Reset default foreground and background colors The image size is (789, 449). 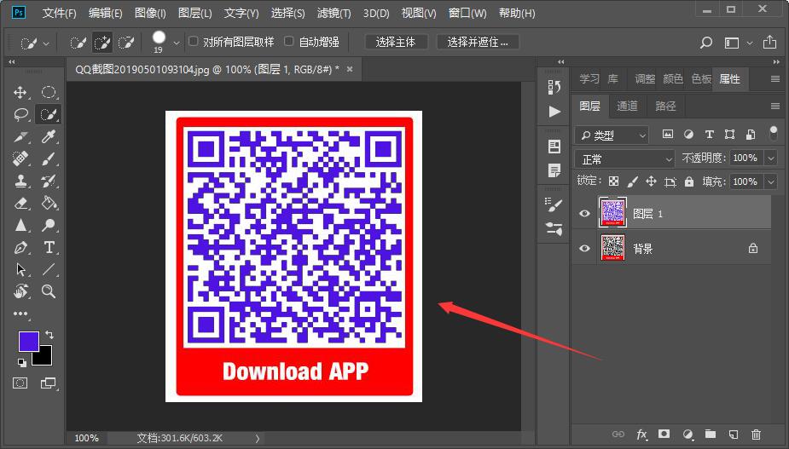coord(21,362)
